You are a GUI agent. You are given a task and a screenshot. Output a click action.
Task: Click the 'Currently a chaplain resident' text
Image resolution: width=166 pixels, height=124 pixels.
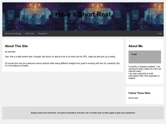coord(144,72)
